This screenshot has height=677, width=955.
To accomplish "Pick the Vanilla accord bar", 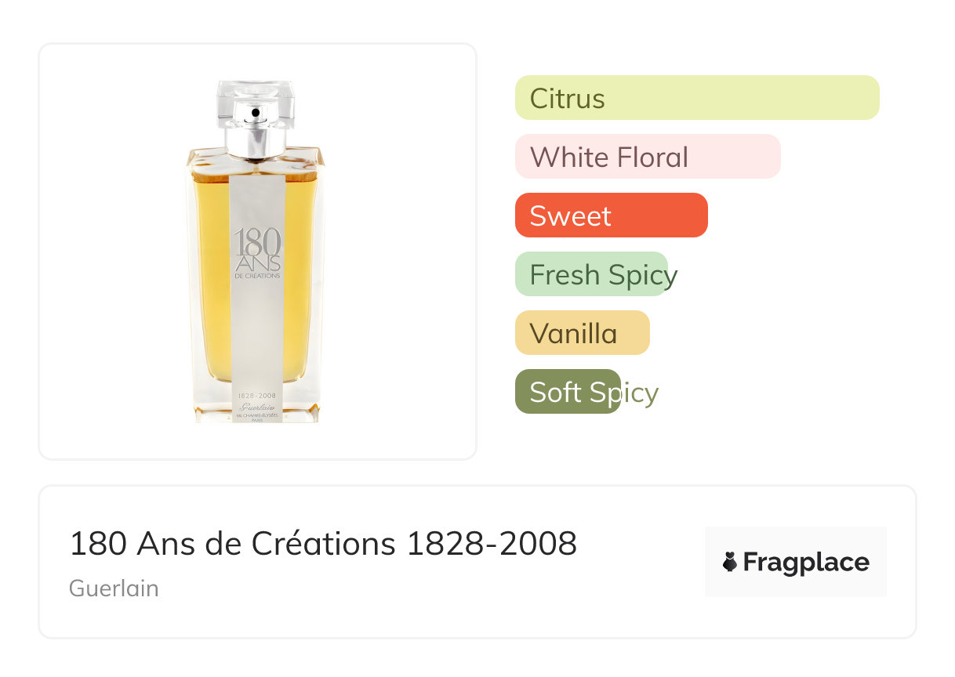I will click(582, 333).
